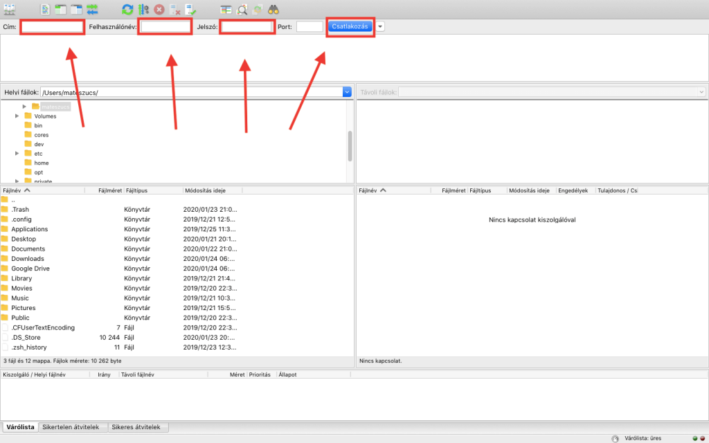
Task: Click remote Tulajdonos column header
Action: pyautogui.click(x=617, y=190)
